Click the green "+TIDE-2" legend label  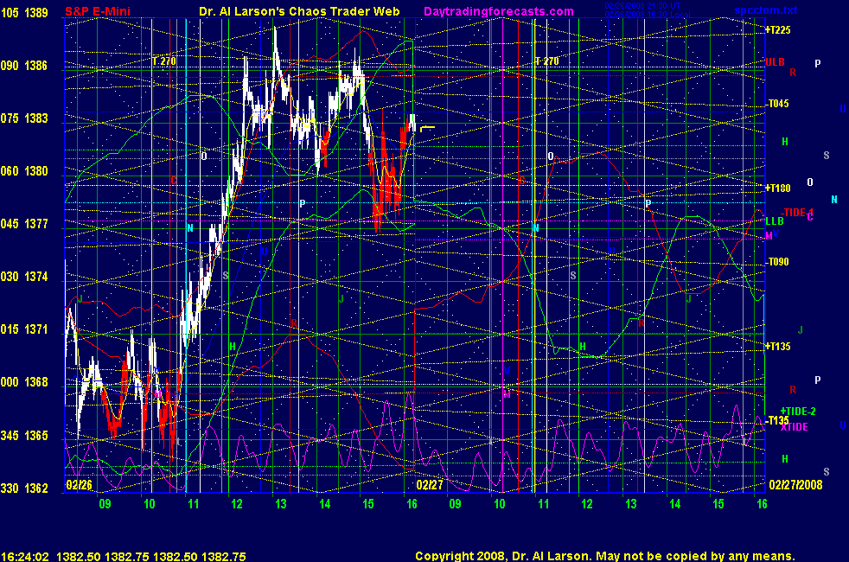point(798,412)
